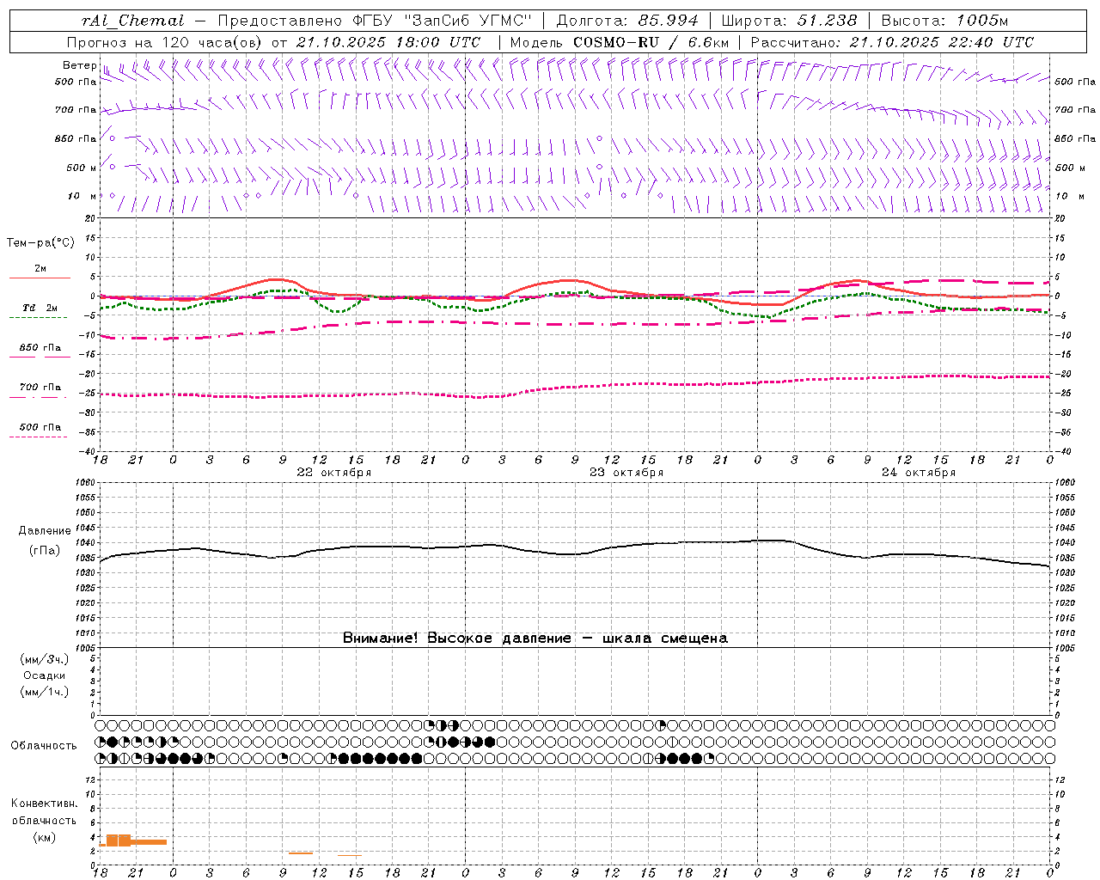The image size is (1100, 880).
Task: Click the tall orange convective cloud bar
Action: coord(119,840)
